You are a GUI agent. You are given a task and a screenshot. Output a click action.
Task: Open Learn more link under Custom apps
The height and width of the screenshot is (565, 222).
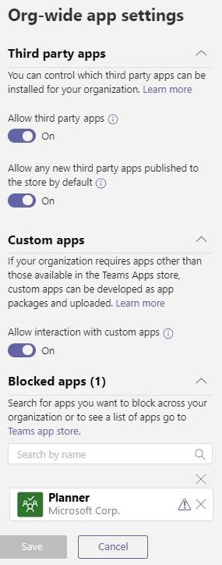tap(140, 303)
